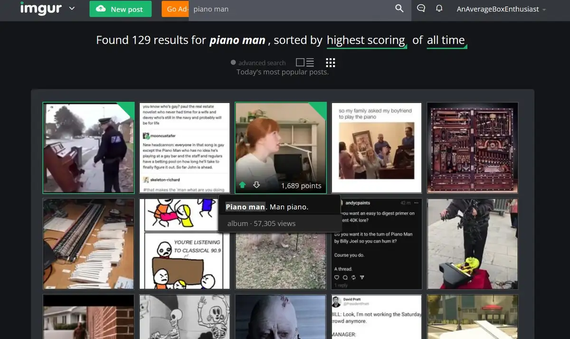Open the pale bald man thumbnail

[281, 317]
